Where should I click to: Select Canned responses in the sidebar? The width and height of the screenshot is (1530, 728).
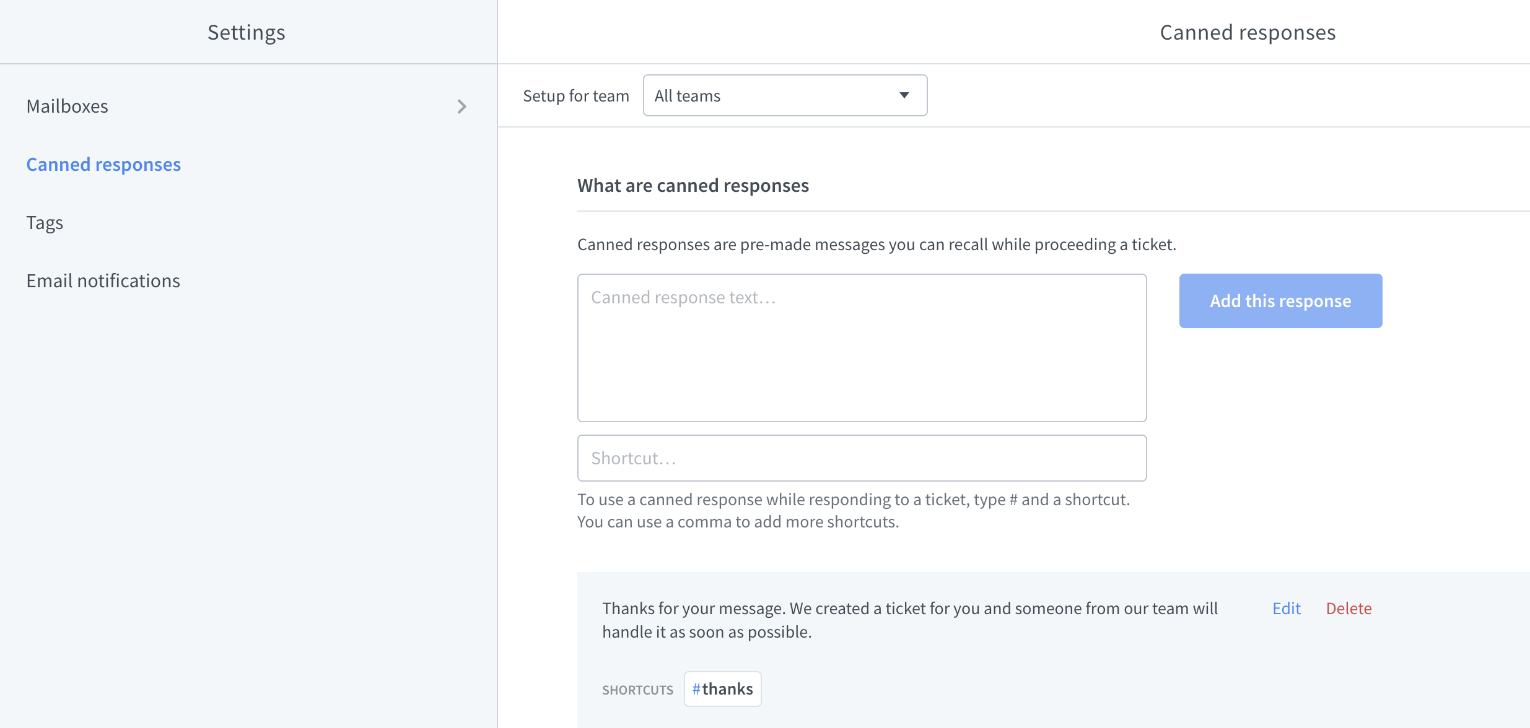103,164
